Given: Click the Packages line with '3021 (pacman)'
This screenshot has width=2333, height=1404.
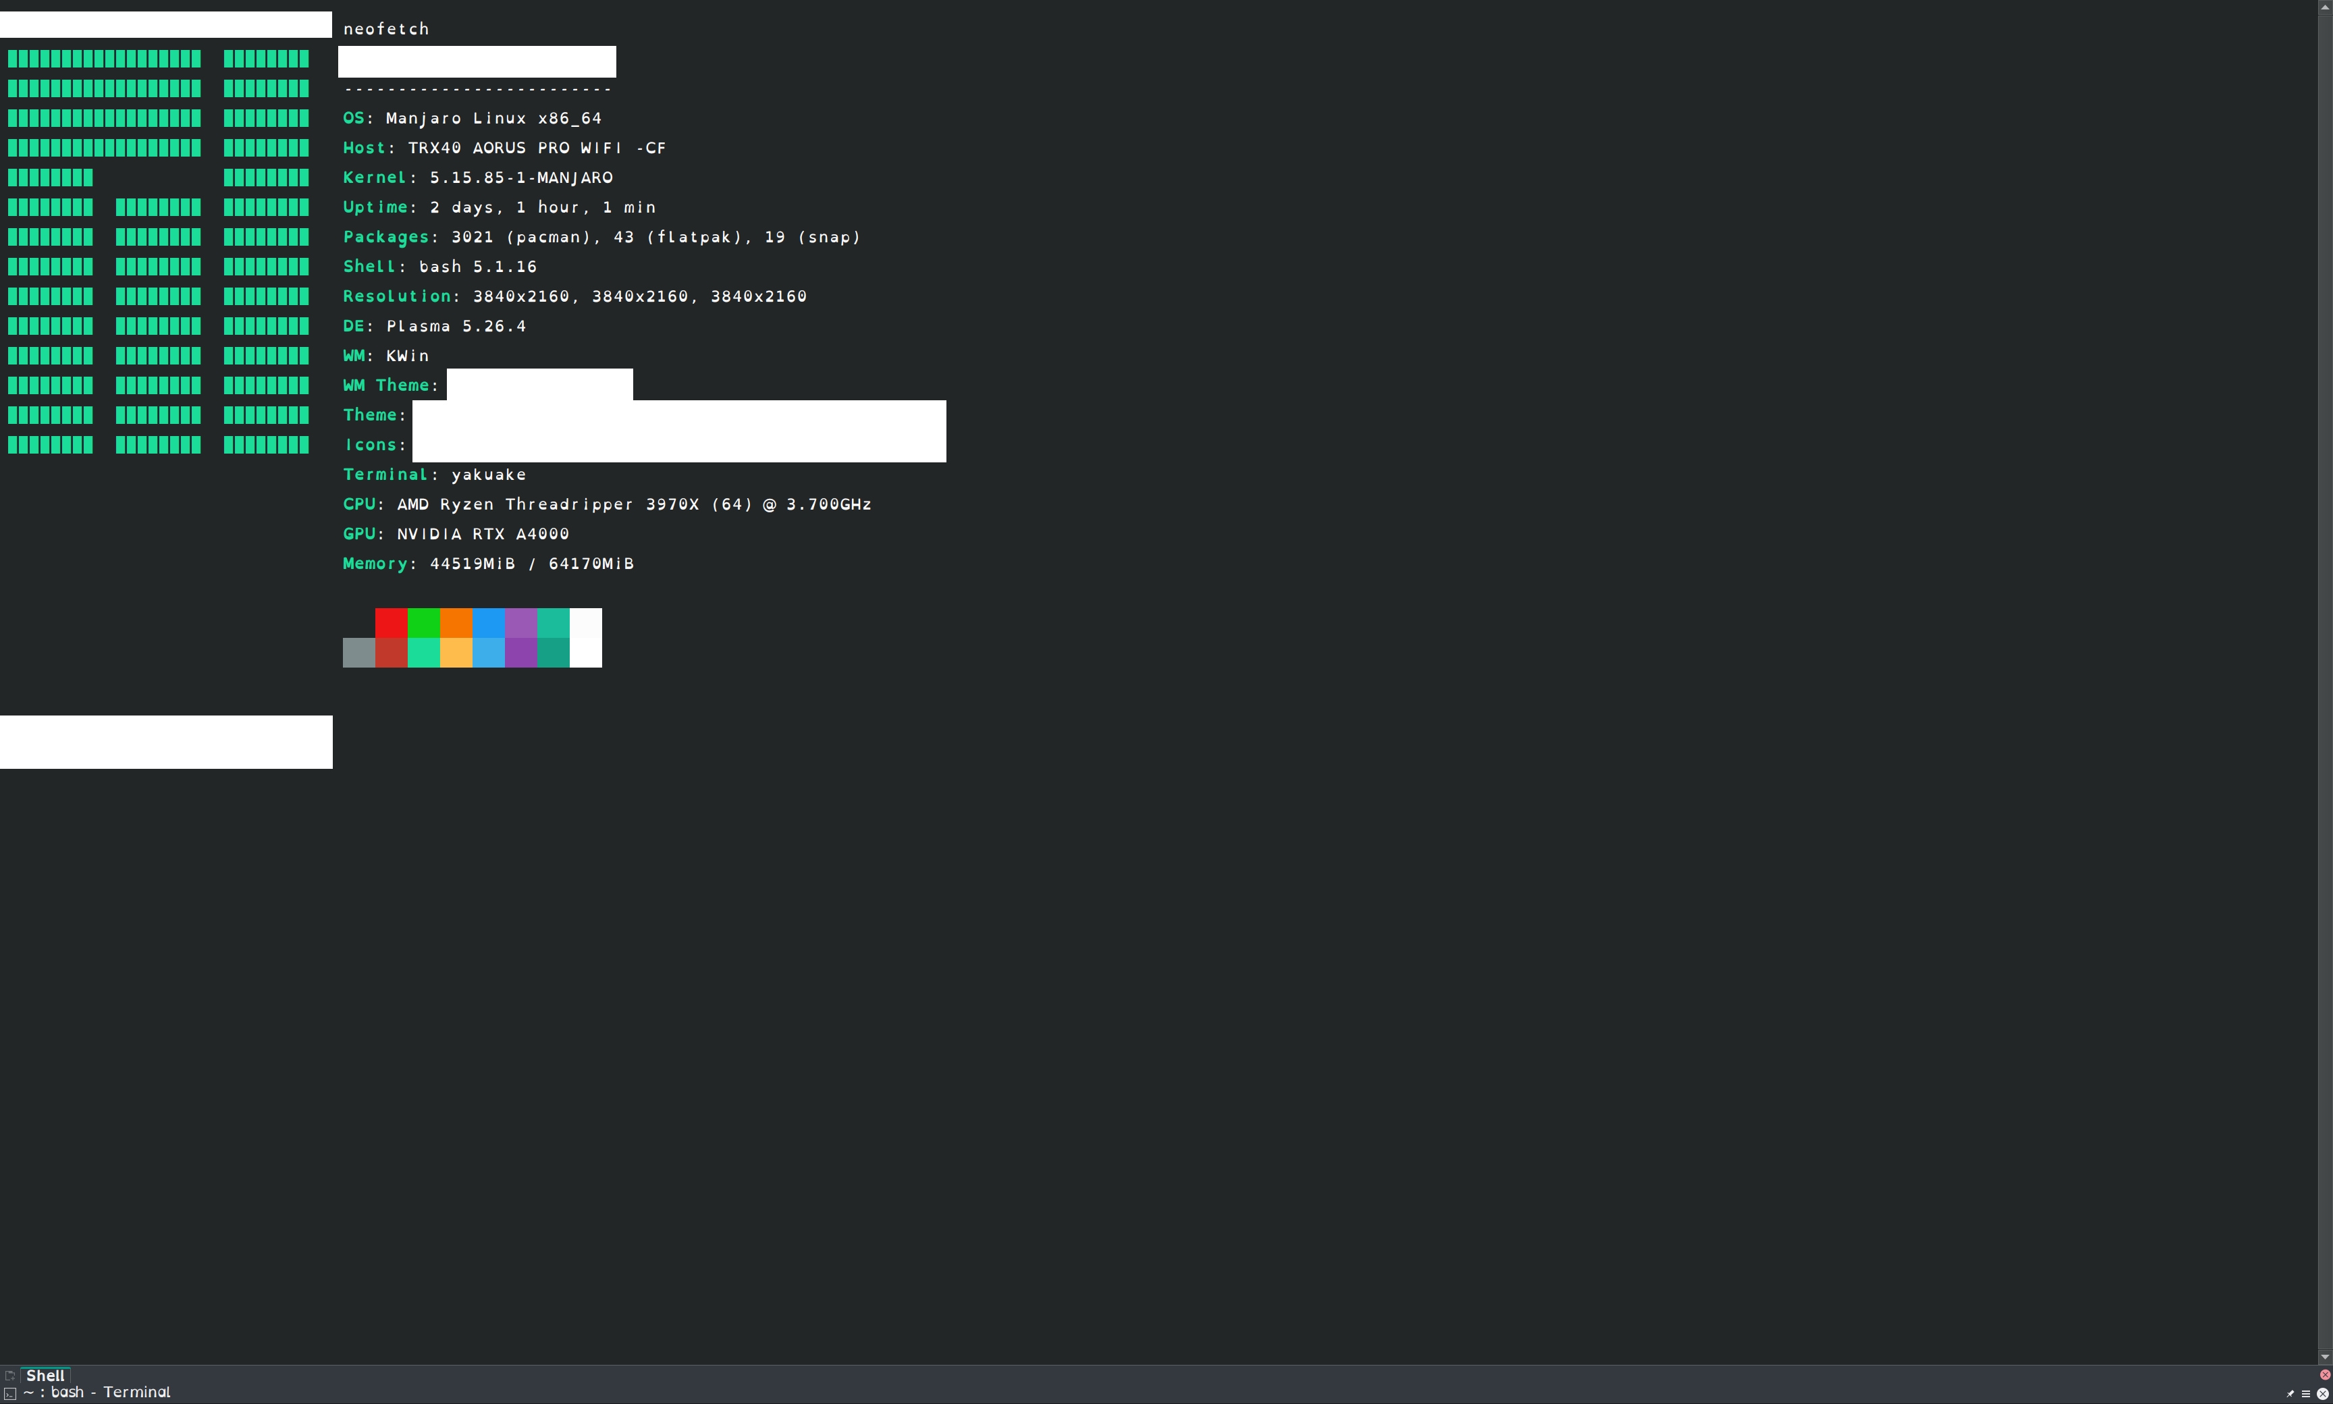Looking at the screenshot, I should [x=601, y=238].
